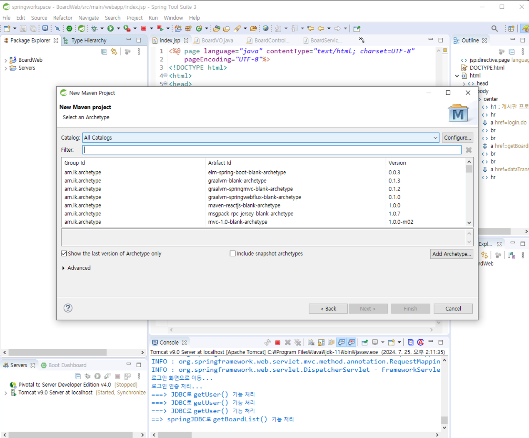Enable Include snapshot archetypes checkbox
The image size is (529, 438).
pyautogui.click(x=233, y=253)
